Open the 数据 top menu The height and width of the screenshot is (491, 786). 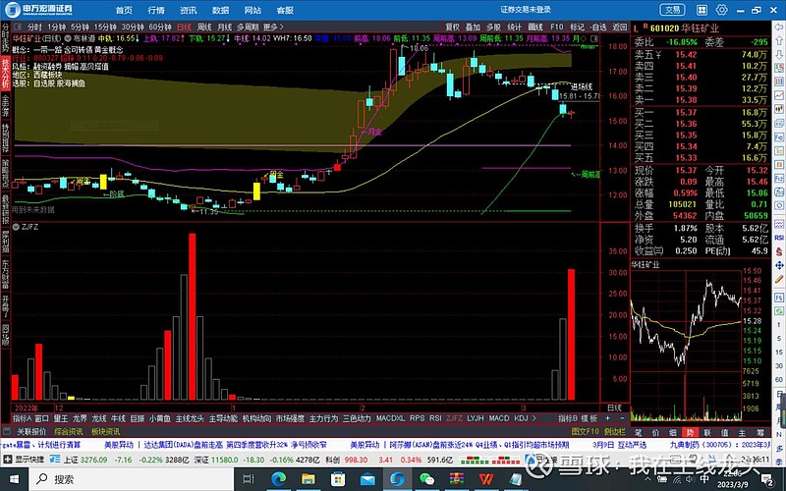click(x=220, y=10)
